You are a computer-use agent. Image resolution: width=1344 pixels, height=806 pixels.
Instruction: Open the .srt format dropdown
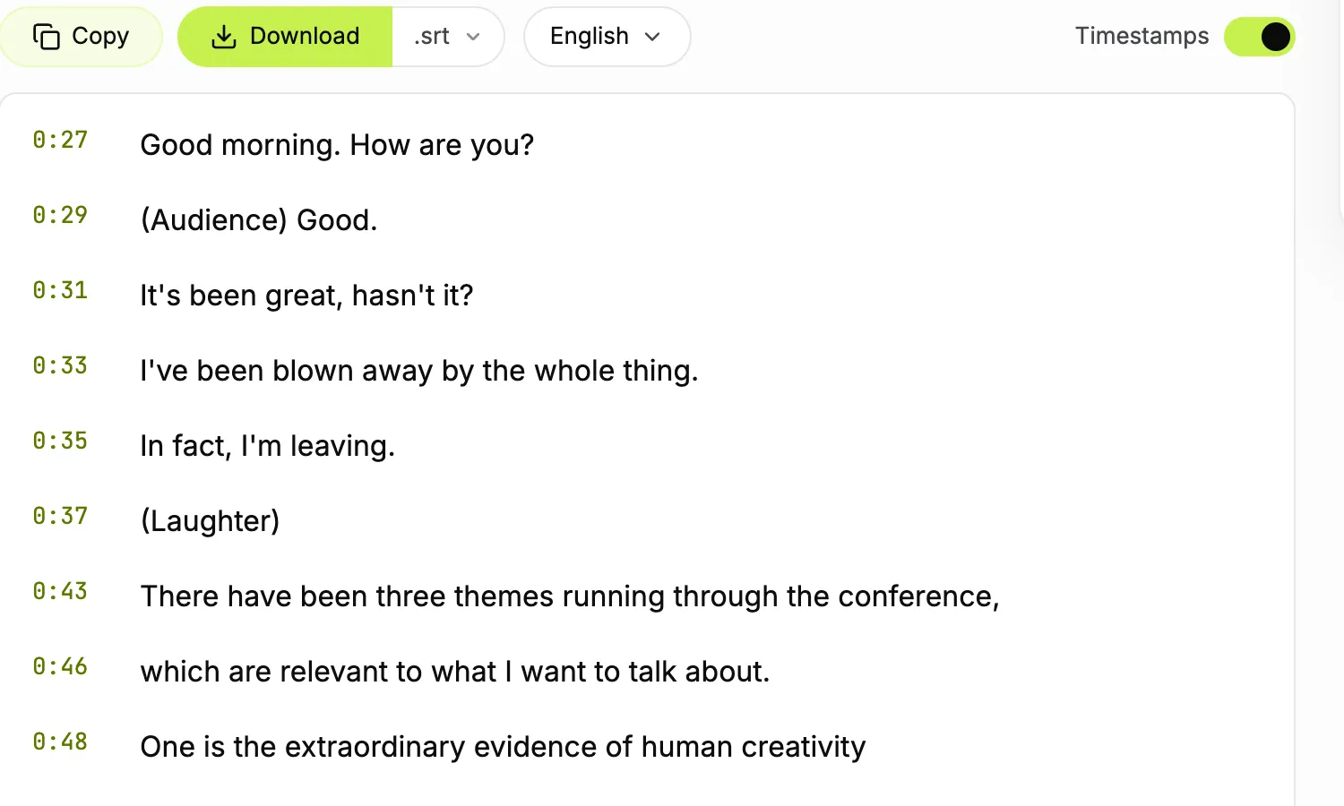tap(448, 37)
